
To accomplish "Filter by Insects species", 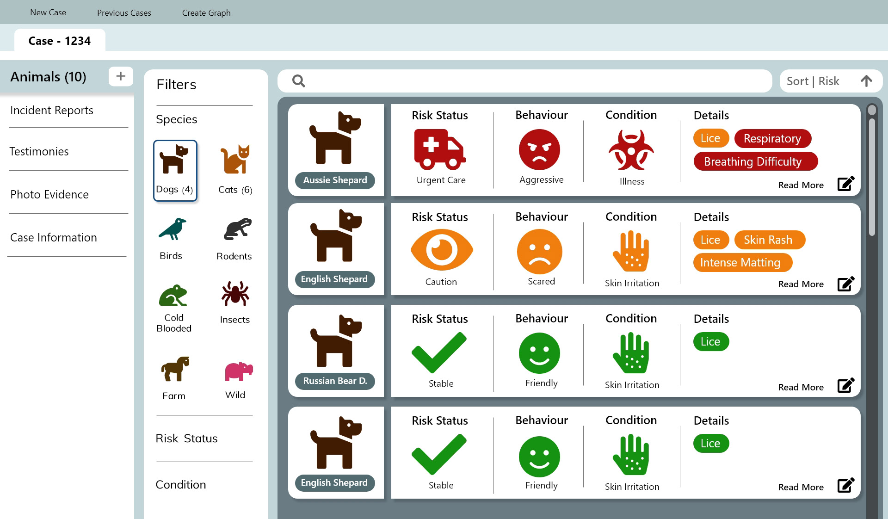I will click(235, 303).
